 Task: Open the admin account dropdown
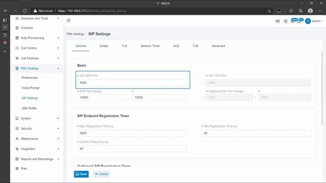tap(317, 21)
